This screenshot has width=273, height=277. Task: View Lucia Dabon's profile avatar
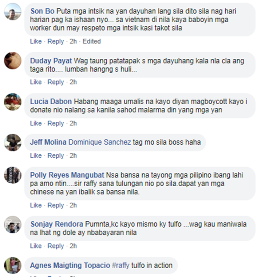pyautogui.click(x=13, y=102)
